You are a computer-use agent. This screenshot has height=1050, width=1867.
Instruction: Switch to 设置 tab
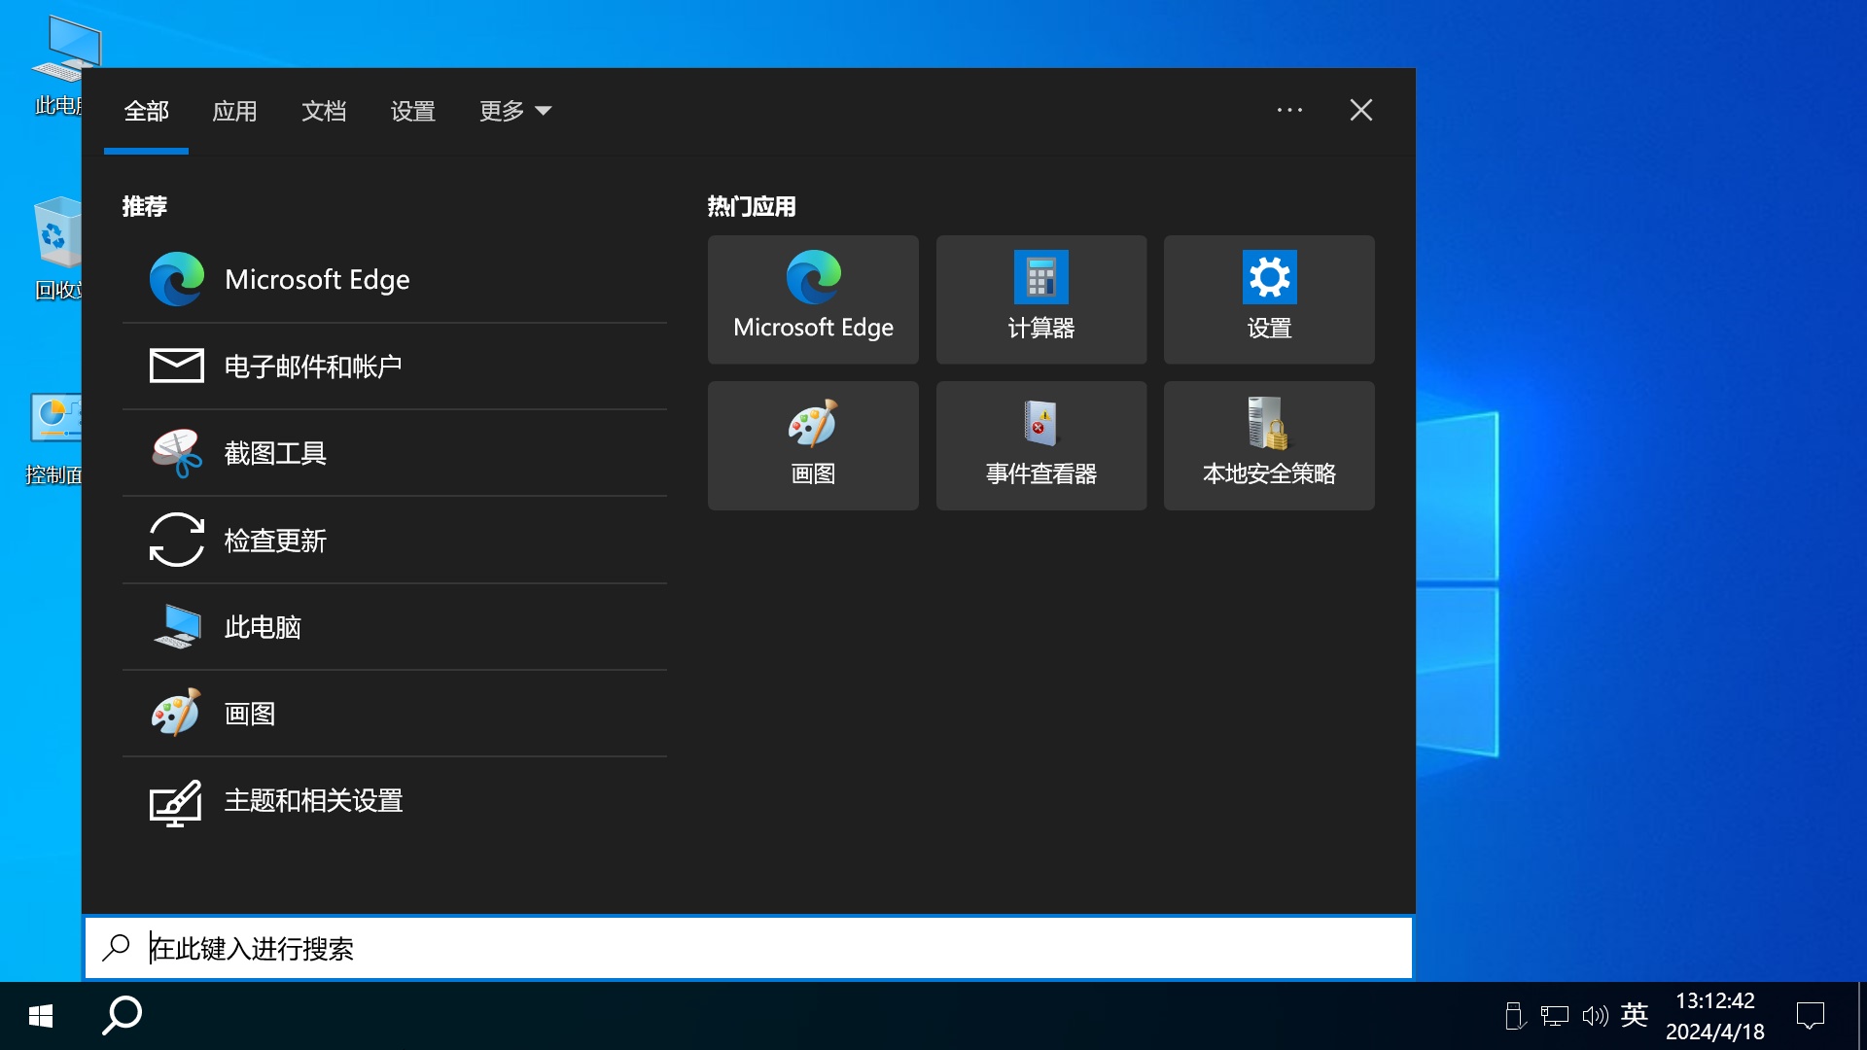coord(411,110)
